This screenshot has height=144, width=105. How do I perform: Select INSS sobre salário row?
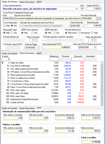click(x=49, y=90)
